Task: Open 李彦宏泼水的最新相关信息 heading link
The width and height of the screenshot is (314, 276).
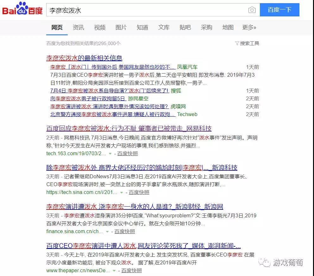Action: tap(84, 58)
